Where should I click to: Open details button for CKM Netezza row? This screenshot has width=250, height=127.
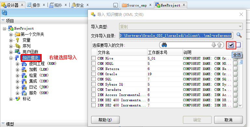point(235,69)
